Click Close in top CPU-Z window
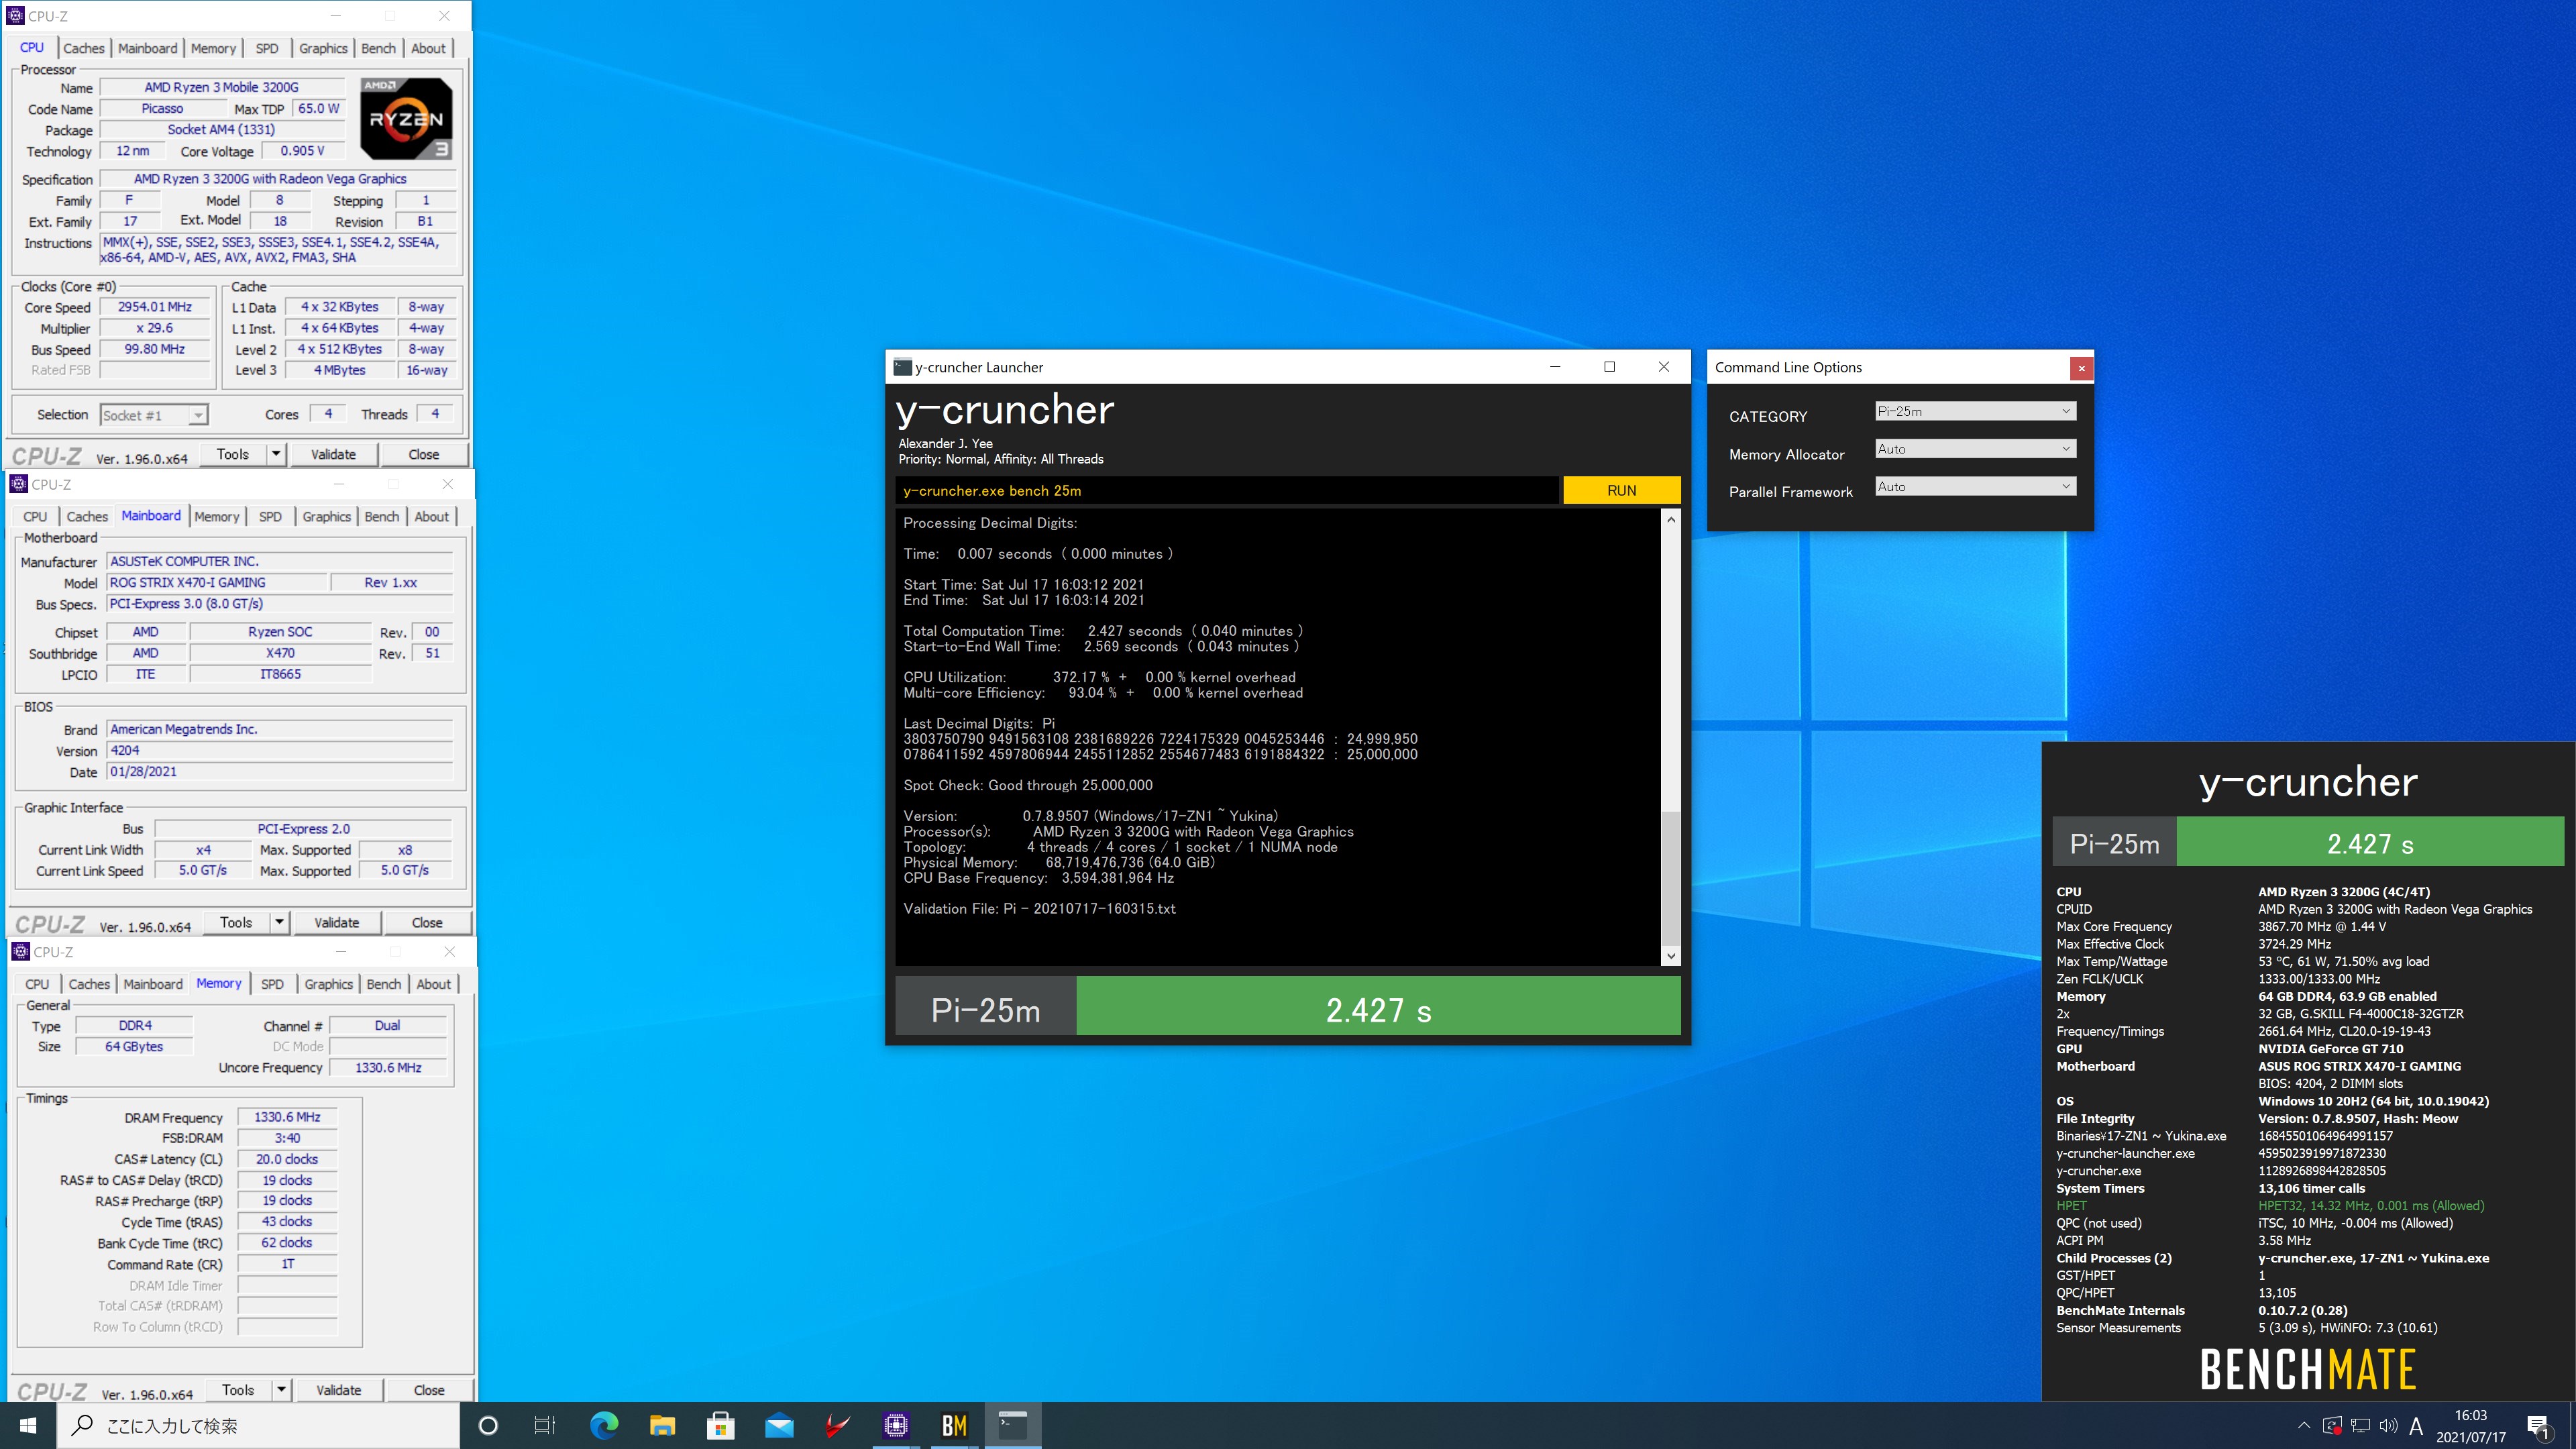This screenshot has height=1449, width=2576. tap(424, 454)
